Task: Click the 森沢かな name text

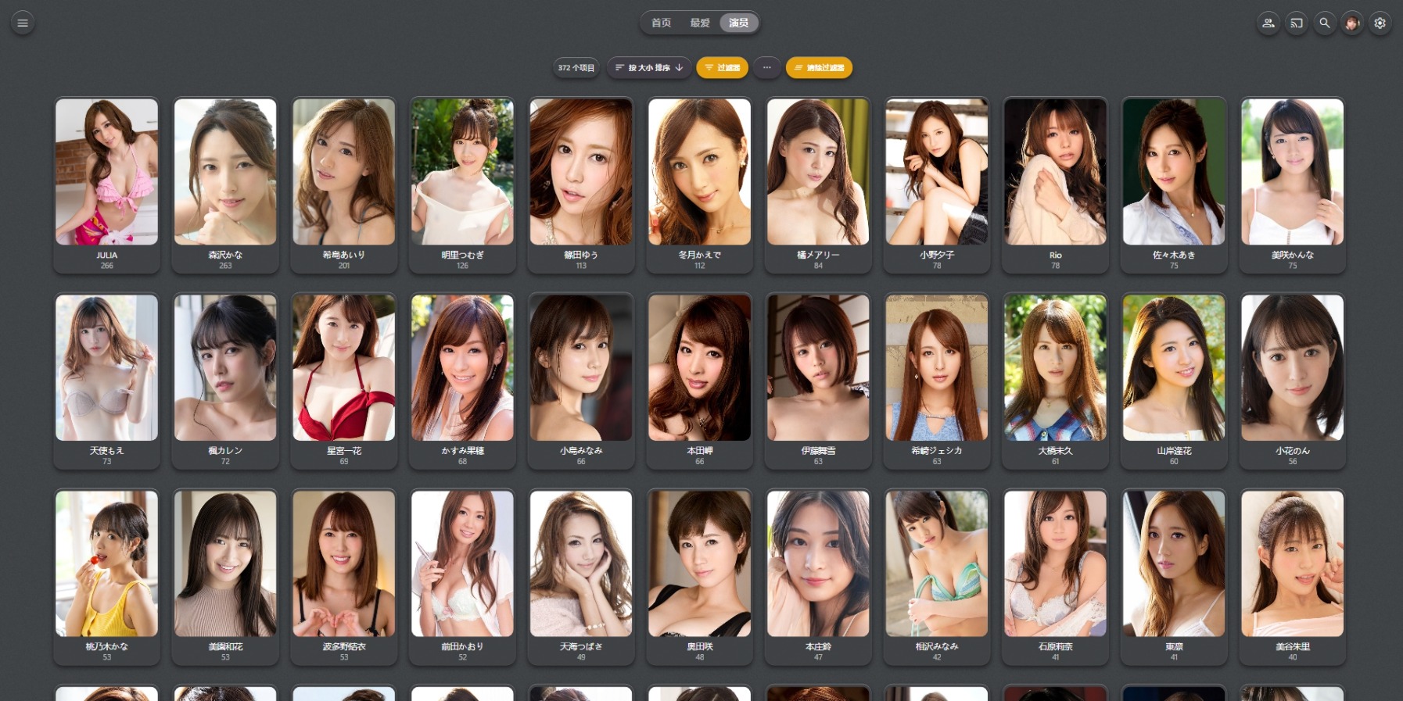Action: [225, 255]
